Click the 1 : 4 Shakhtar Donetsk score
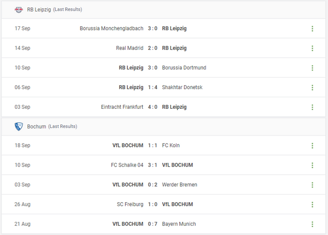The height and width of the screenshot is (235, 328). point(153,87)
